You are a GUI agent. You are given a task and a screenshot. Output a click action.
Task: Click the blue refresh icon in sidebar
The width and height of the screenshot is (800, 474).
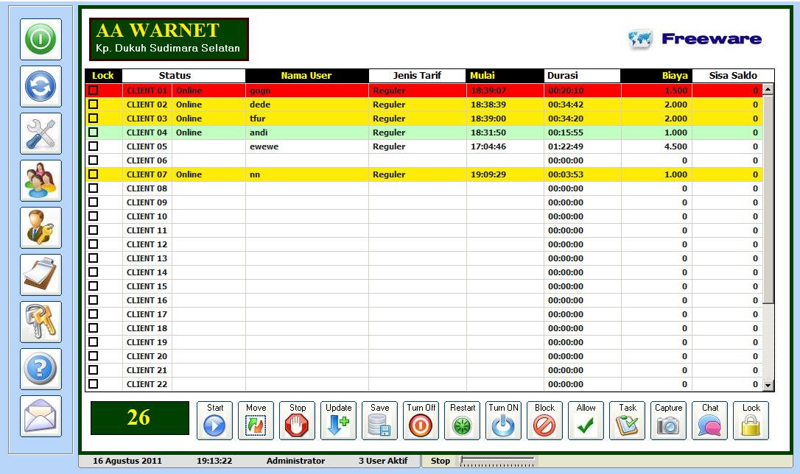coord(40,86)
